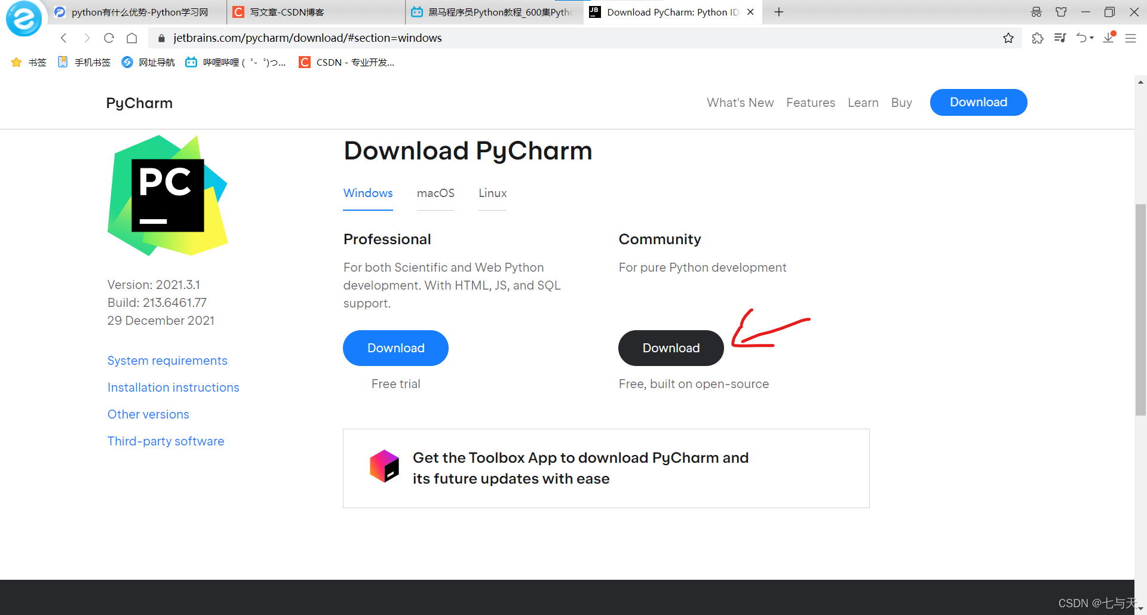Select the Linux platform tab

click(x=492, y=193)
